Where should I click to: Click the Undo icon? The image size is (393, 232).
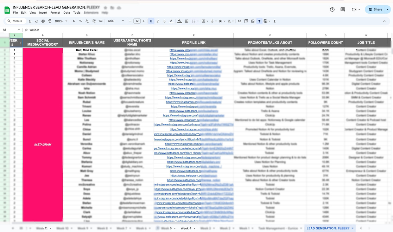click(30, 21)
